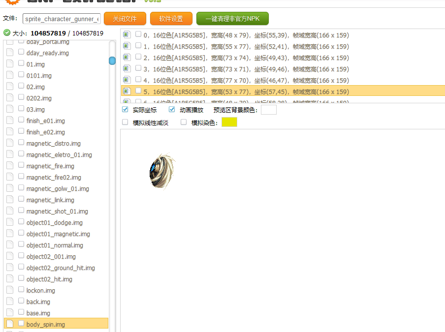Enable the 模拟线性减淡 checkbox

pyautogui.click(x=125, y=122)
